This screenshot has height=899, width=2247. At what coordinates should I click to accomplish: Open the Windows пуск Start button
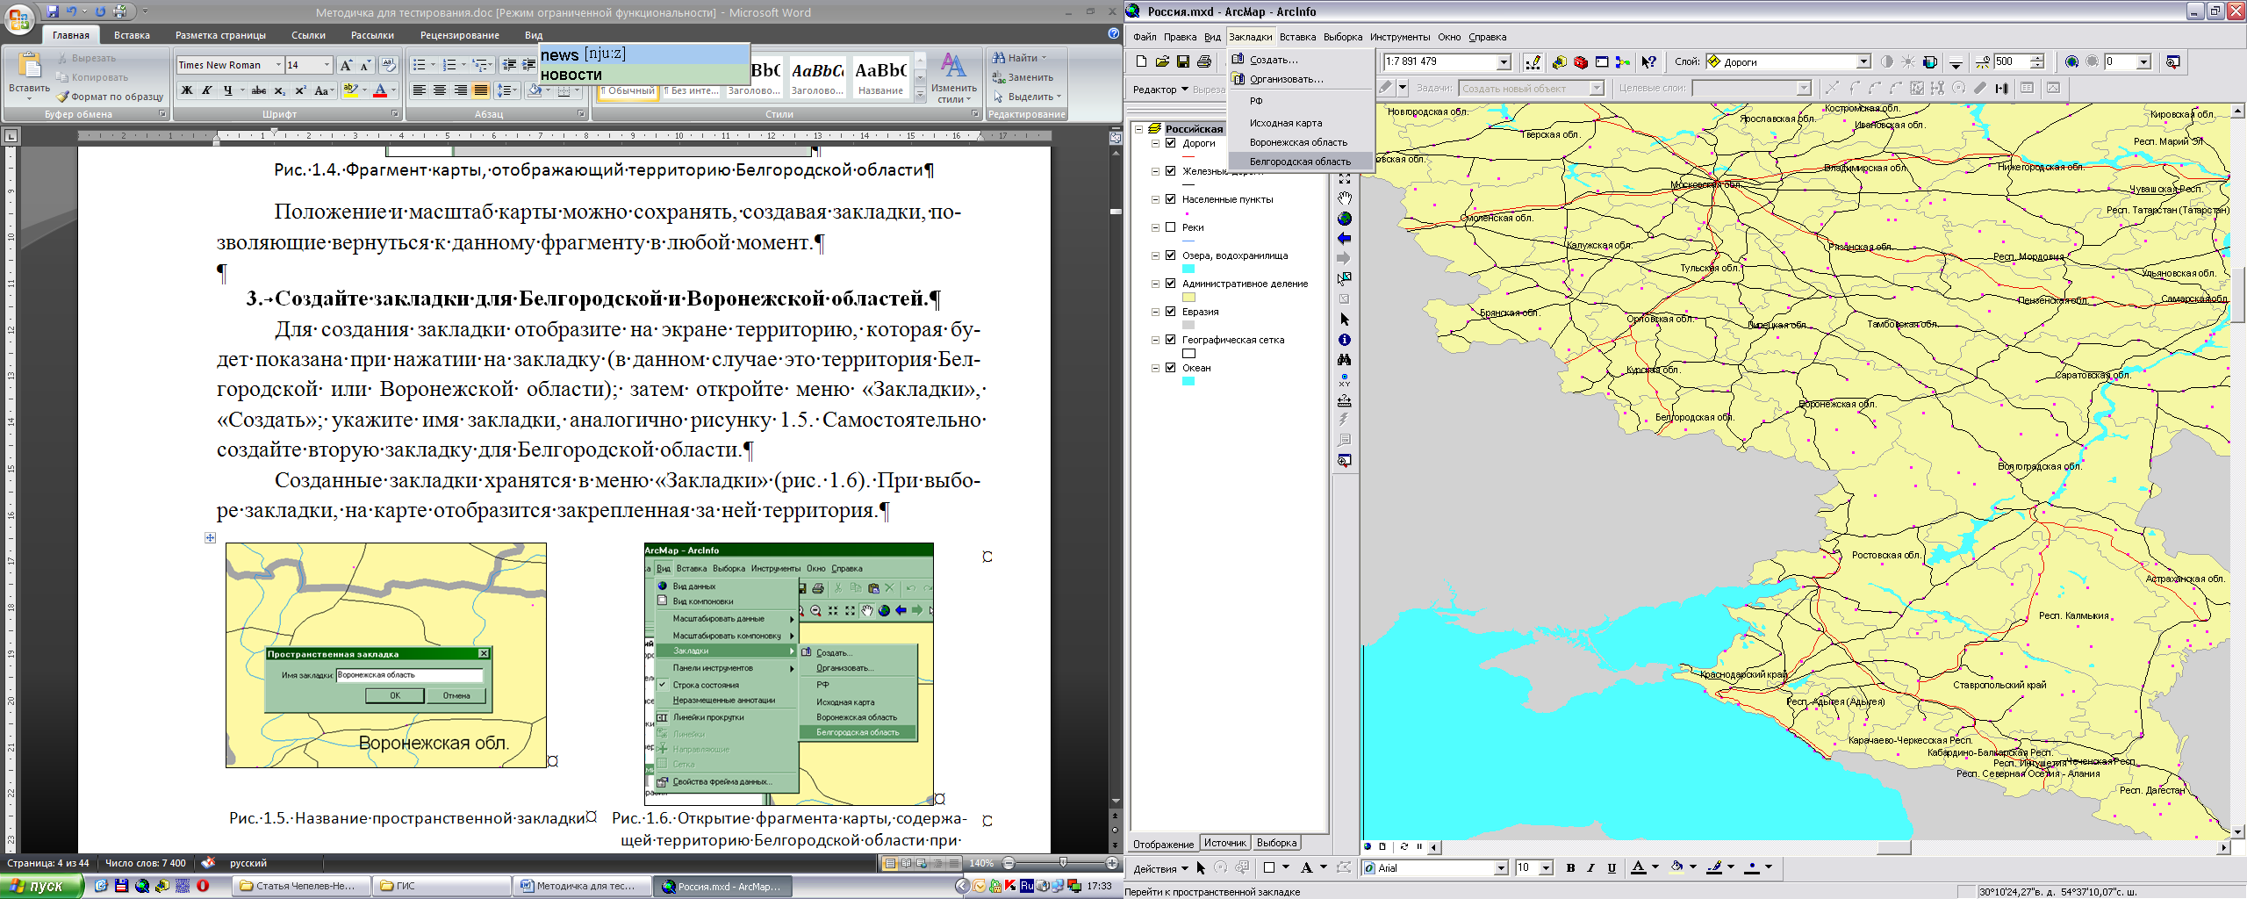(x=41, y=886)
